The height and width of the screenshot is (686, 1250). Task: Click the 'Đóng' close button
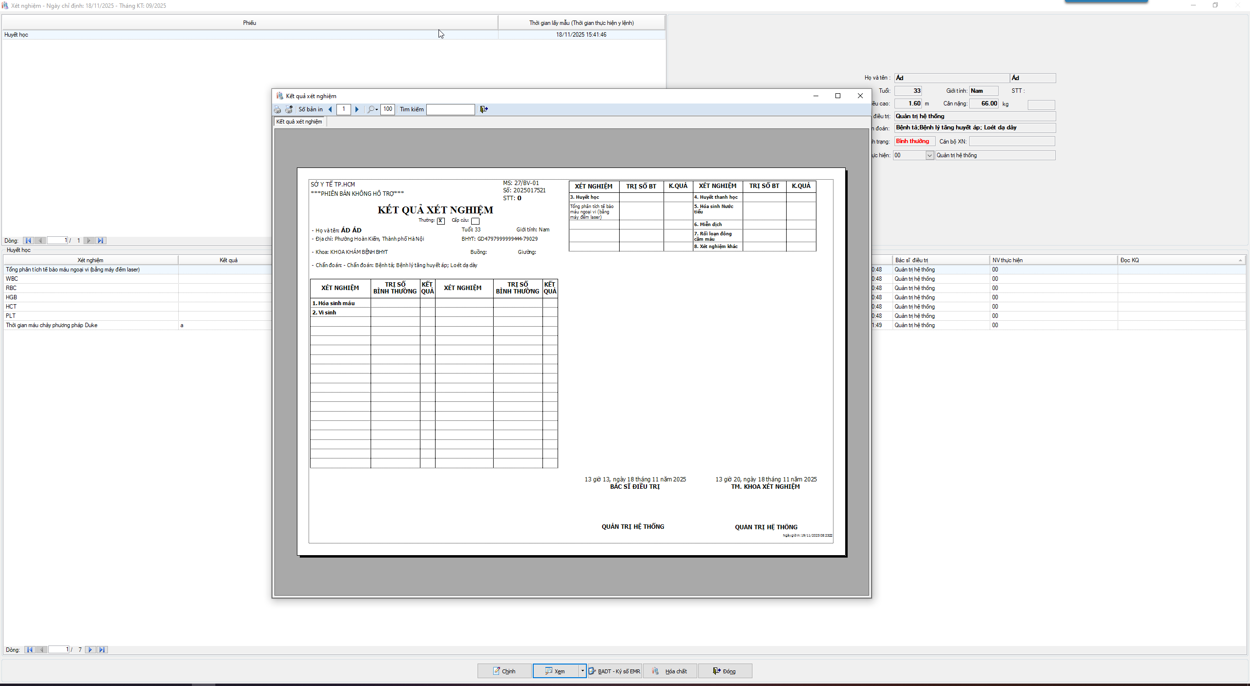(725, 671)
